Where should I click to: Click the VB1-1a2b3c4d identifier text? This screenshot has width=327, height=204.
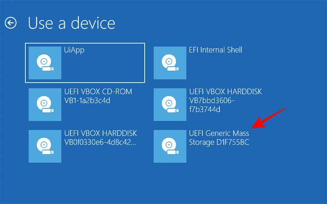coord(87,101)
